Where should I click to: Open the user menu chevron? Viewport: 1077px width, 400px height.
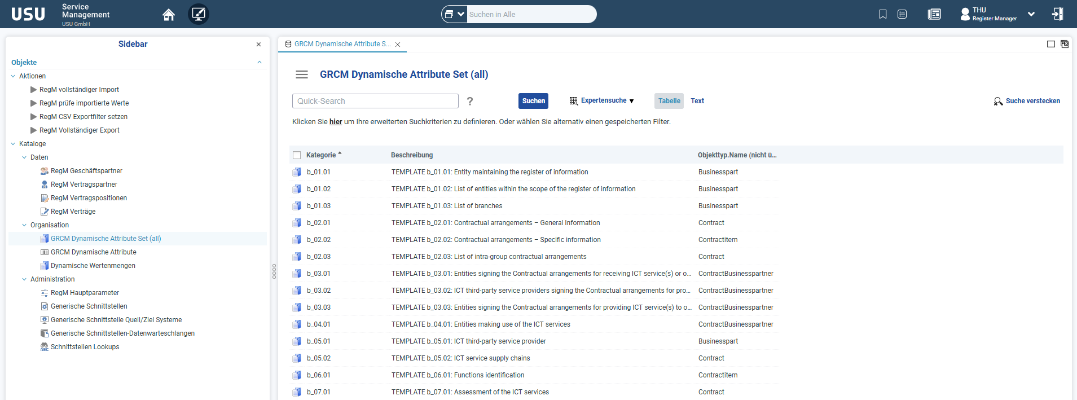[1031, 14]
